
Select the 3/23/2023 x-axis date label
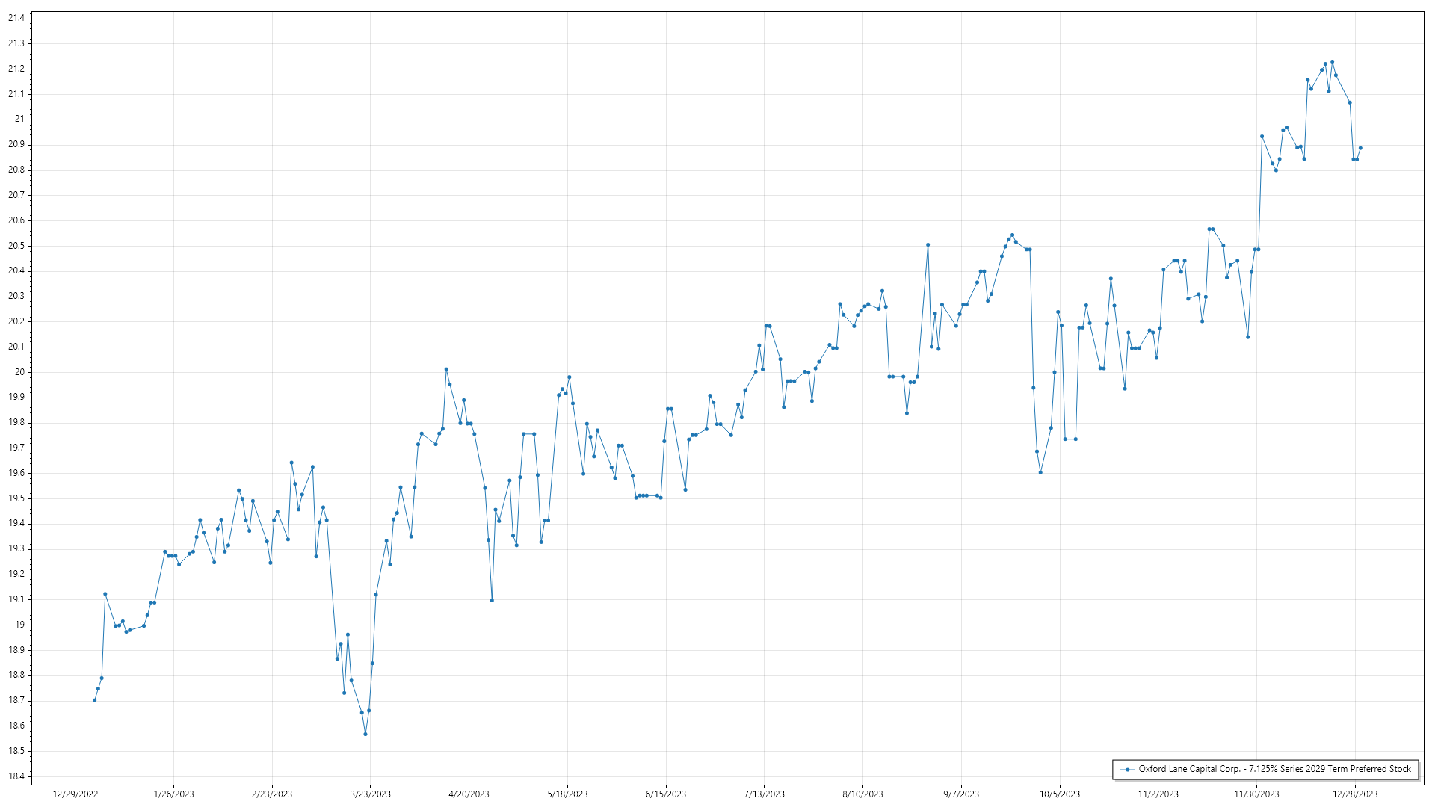point(371,794)
